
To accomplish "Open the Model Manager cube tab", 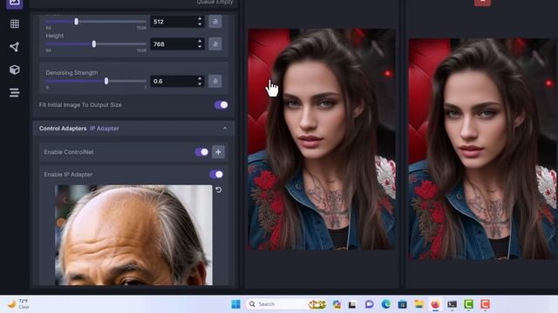I will click(x=15, y=70).
